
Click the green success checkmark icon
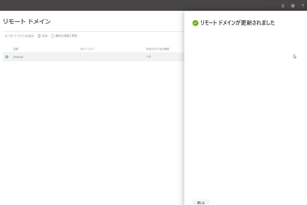[195, 23]
